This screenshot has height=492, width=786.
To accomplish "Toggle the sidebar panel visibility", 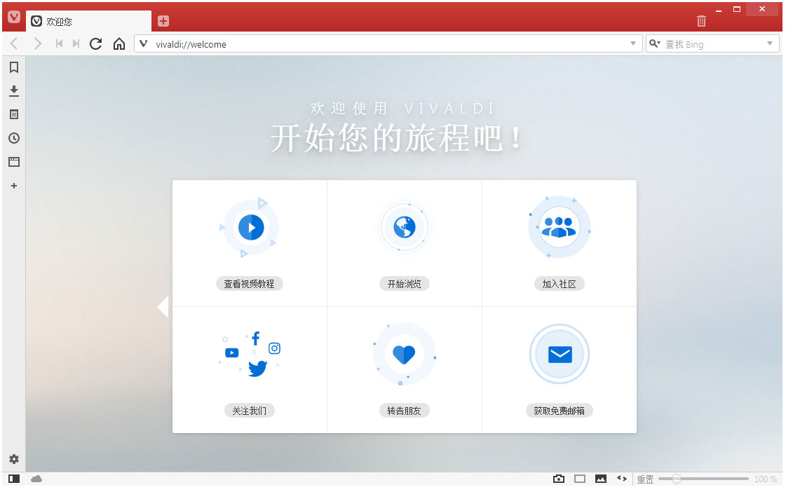I will (13, 479).
